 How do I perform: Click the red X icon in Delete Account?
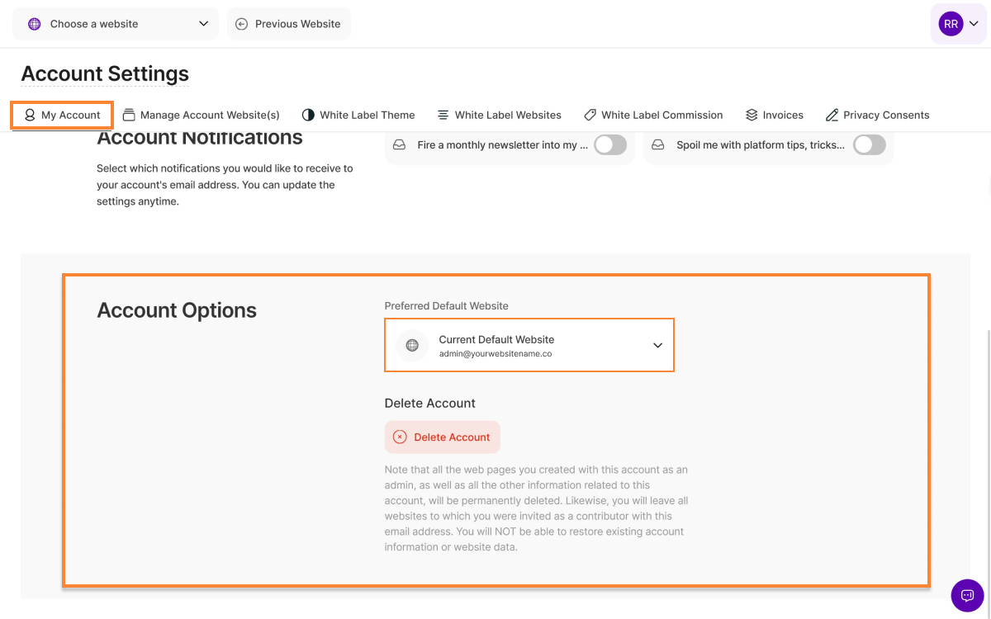click(400, 437)
